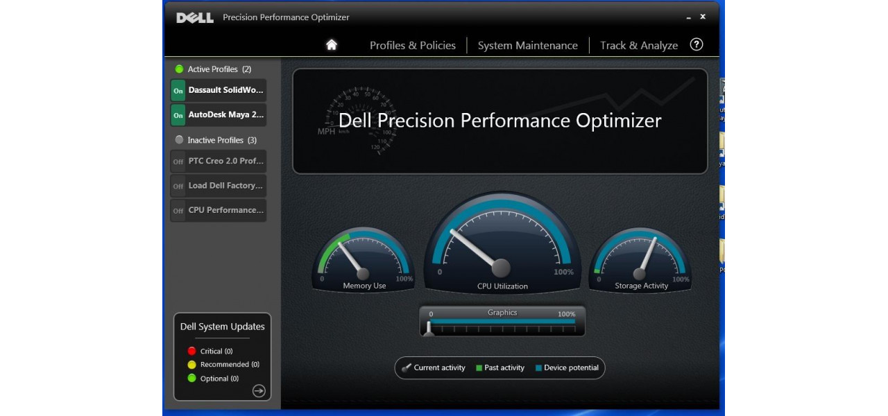This screenshot has width=888, height=416.
Task: Click the Critical (0) updates label
Action: [x=216, y=352]
